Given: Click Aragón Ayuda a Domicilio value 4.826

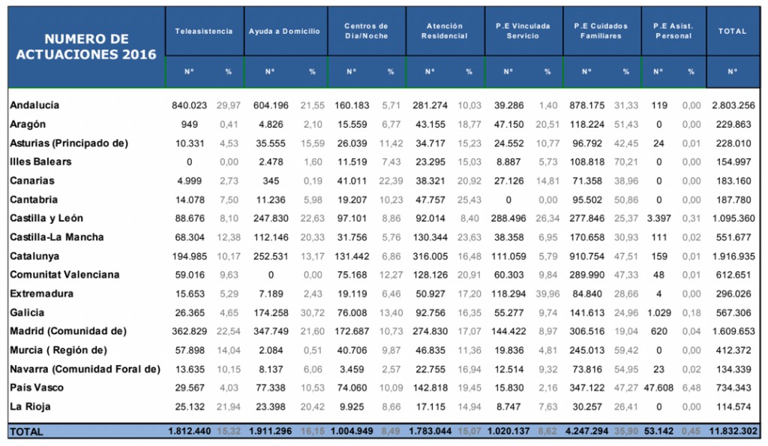Looking at the screenshot, I should click(271, 125).
